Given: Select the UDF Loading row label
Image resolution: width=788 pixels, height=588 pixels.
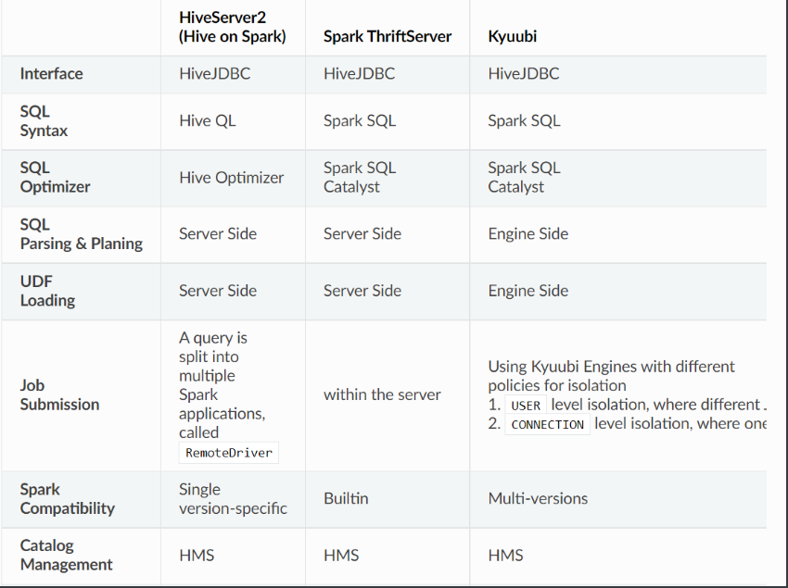Looking at the screenshot, I should point(47,291).
